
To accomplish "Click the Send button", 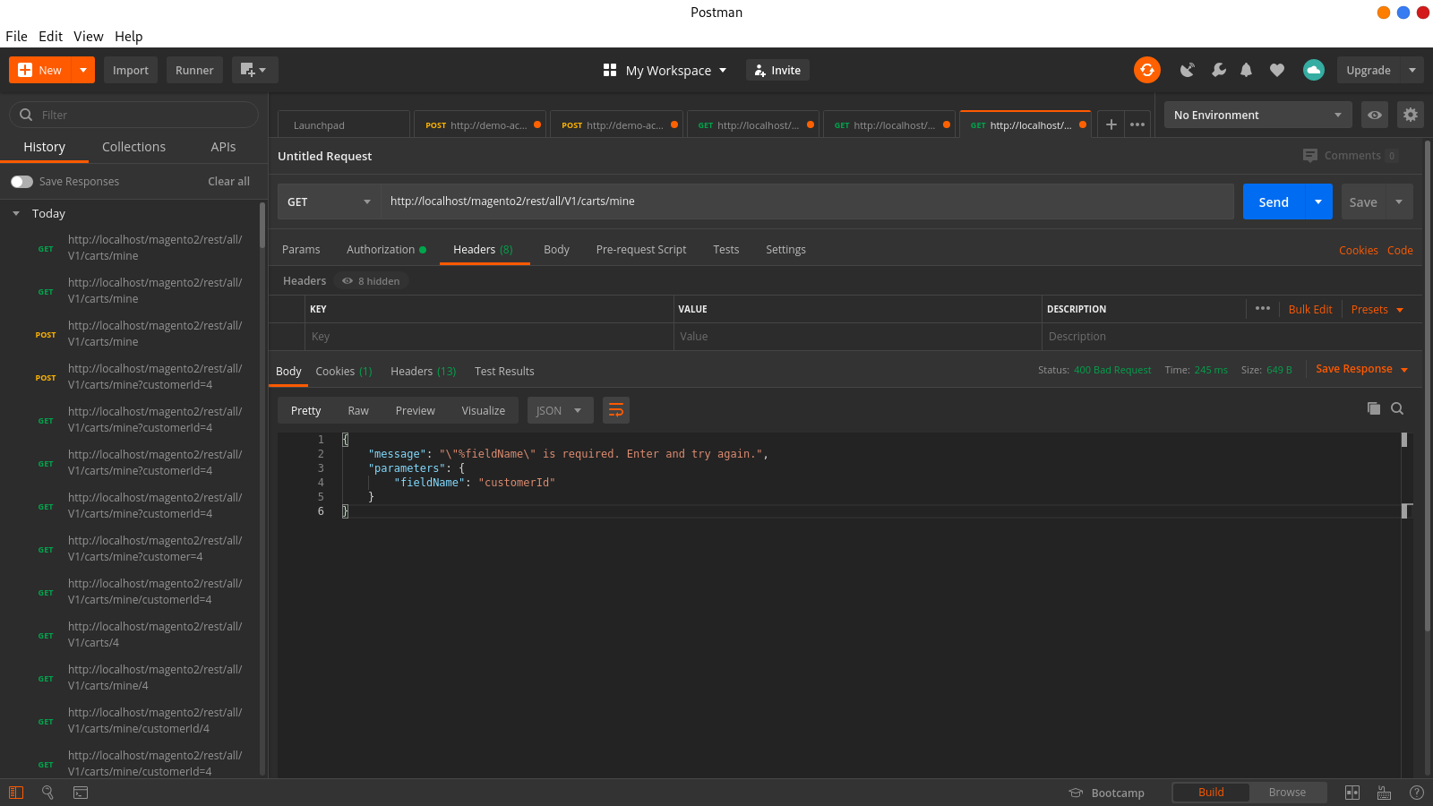I will click(x=1273, y=201).
